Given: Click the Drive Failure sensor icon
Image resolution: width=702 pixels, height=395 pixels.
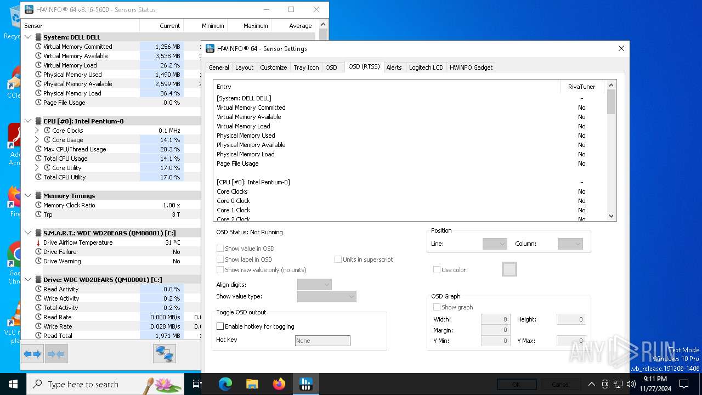Looking at the screenshot, I should tap(38, 252).
